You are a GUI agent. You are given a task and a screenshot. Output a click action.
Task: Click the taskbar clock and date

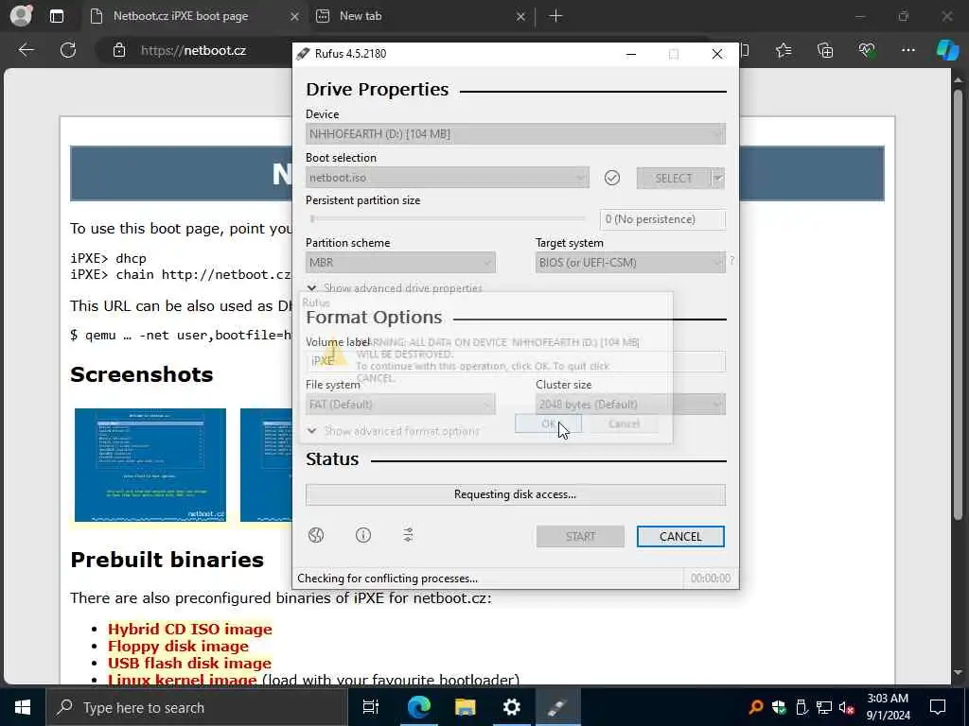click(888, 707)
